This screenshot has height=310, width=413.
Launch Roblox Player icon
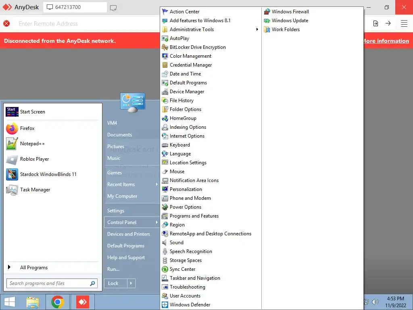coord(12,159)
